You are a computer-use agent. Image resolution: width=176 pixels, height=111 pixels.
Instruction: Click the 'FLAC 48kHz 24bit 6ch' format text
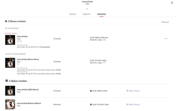click(x=99, y=38)
